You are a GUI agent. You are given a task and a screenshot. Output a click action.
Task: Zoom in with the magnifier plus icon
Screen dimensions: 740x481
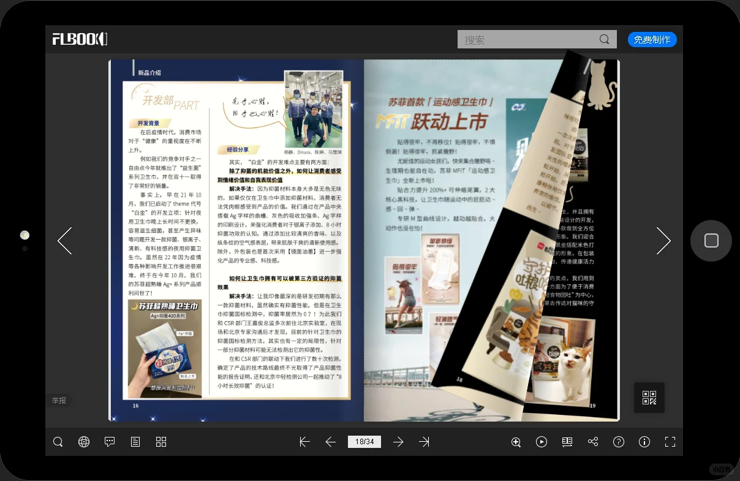coord(516,442)
